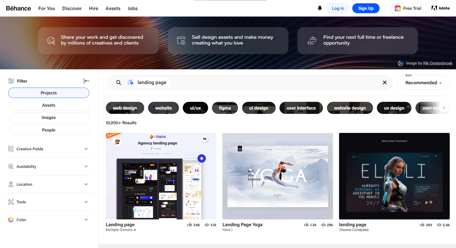Open the Adobe logo link
This screenshot has width=456, height=248.
[441, 8]
